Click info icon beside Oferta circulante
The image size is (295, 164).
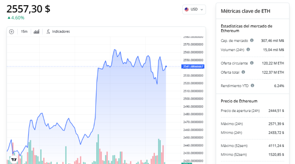pos(251,63)
